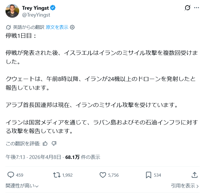Click the Grok icon at top right

[x=187, y=8]
